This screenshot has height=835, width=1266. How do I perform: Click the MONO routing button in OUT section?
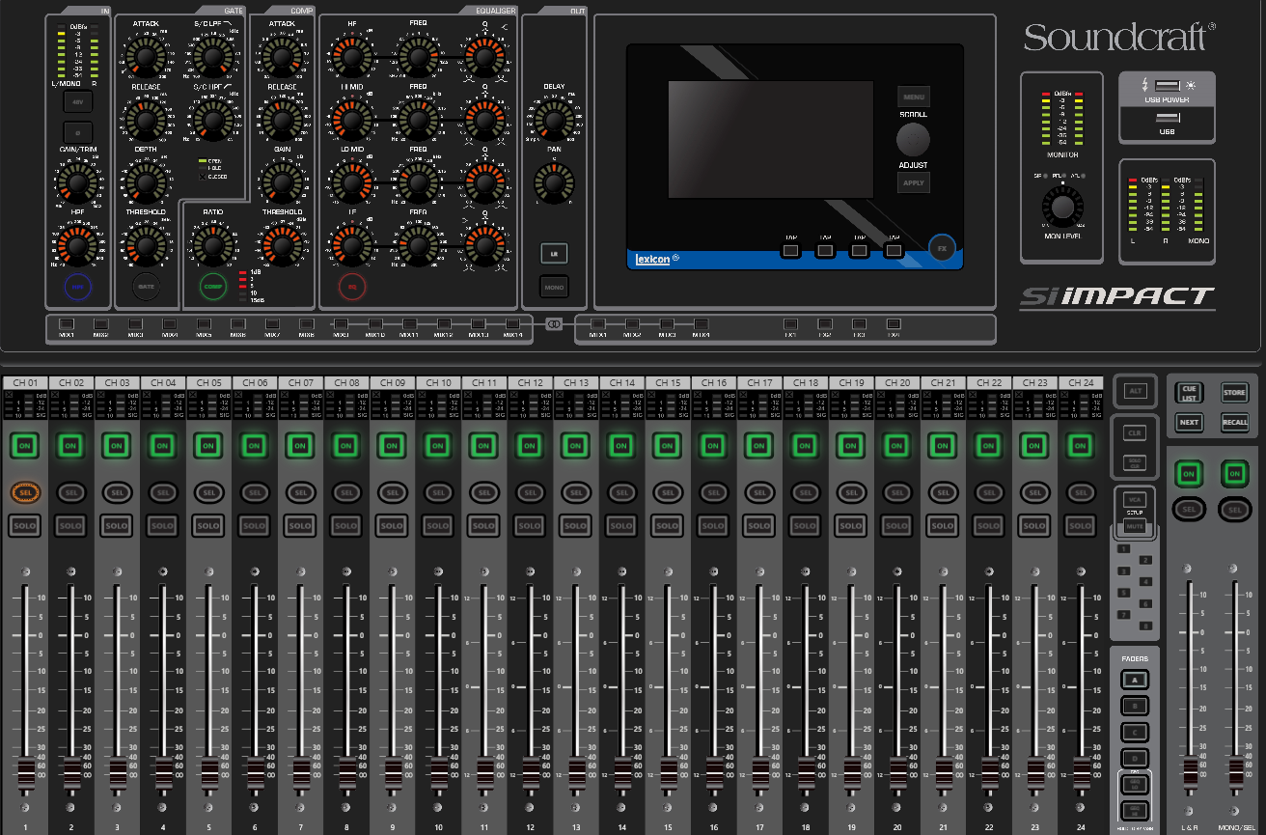click(x=554, y=287)
